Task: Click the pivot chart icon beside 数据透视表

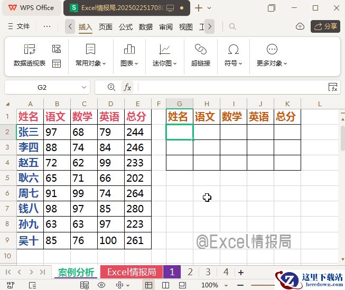Action: [57, 49]
